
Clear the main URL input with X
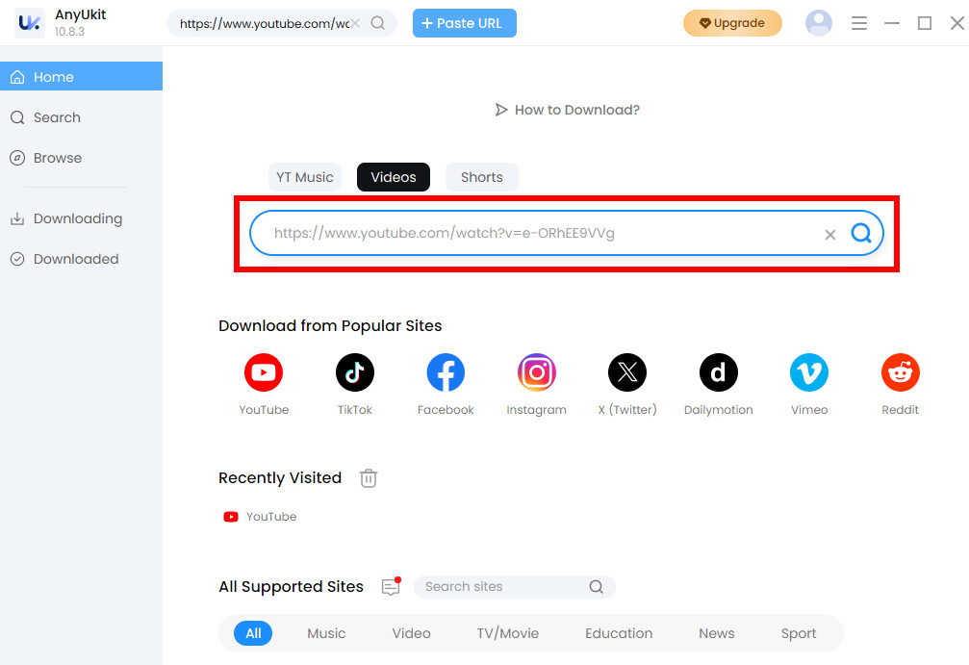830,234
